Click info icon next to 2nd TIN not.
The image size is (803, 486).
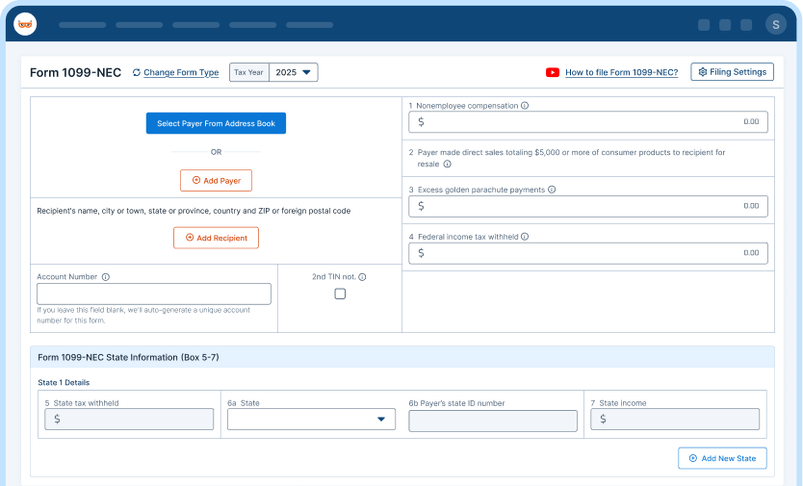click(x=362, y=277)
